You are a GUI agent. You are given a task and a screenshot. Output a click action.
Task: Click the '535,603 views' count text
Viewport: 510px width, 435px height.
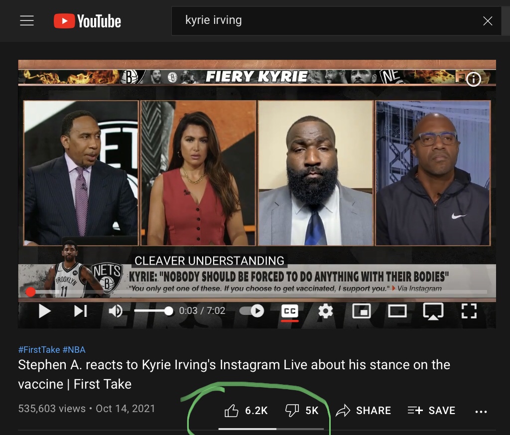click(x=52, y=408)
